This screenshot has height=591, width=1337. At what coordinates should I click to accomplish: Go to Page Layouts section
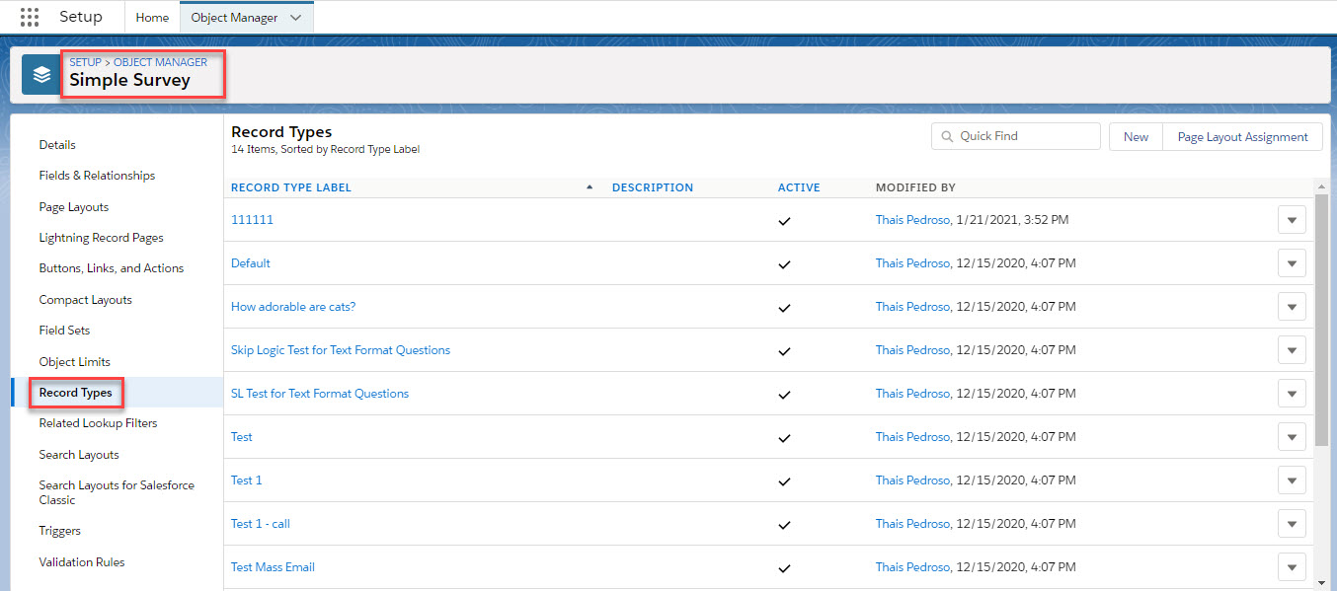point(74,207)
